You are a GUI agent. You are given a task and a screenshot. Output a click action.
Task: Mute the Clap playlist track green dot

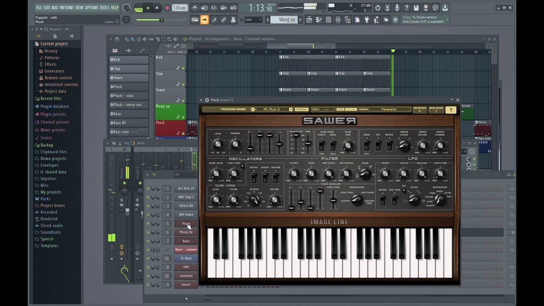(x=184, y=84)
